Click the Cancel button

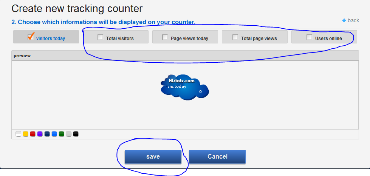(217, 157)
